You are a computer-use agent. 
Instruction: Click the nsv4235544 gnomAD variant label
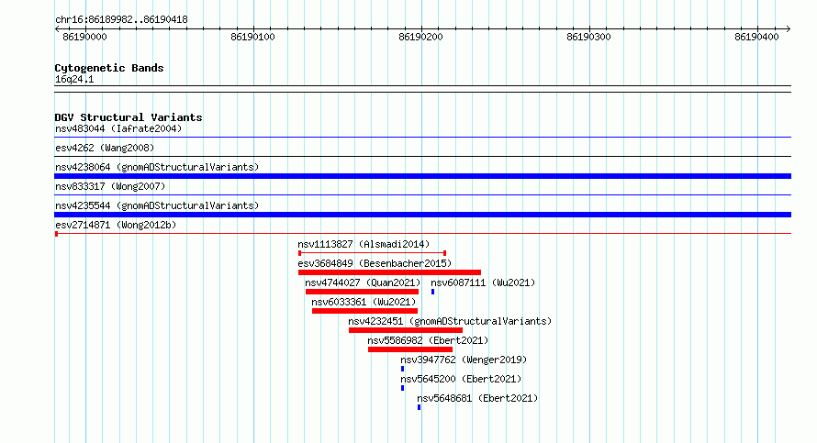click(157, 205)
